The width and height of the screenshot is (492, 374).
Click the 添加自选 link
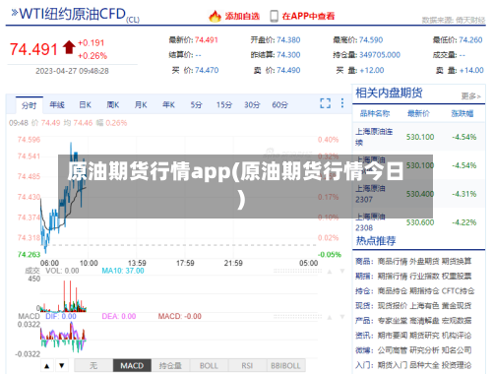242,16
